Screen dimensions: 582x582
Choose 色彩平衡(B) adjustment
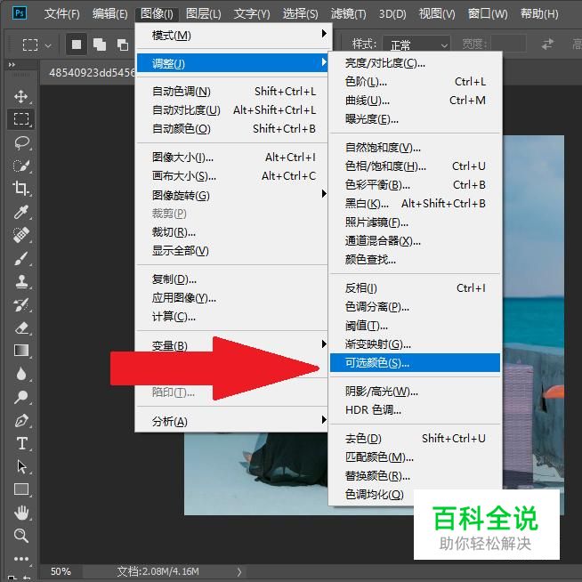pyautogui.click(x=415, y=184)
